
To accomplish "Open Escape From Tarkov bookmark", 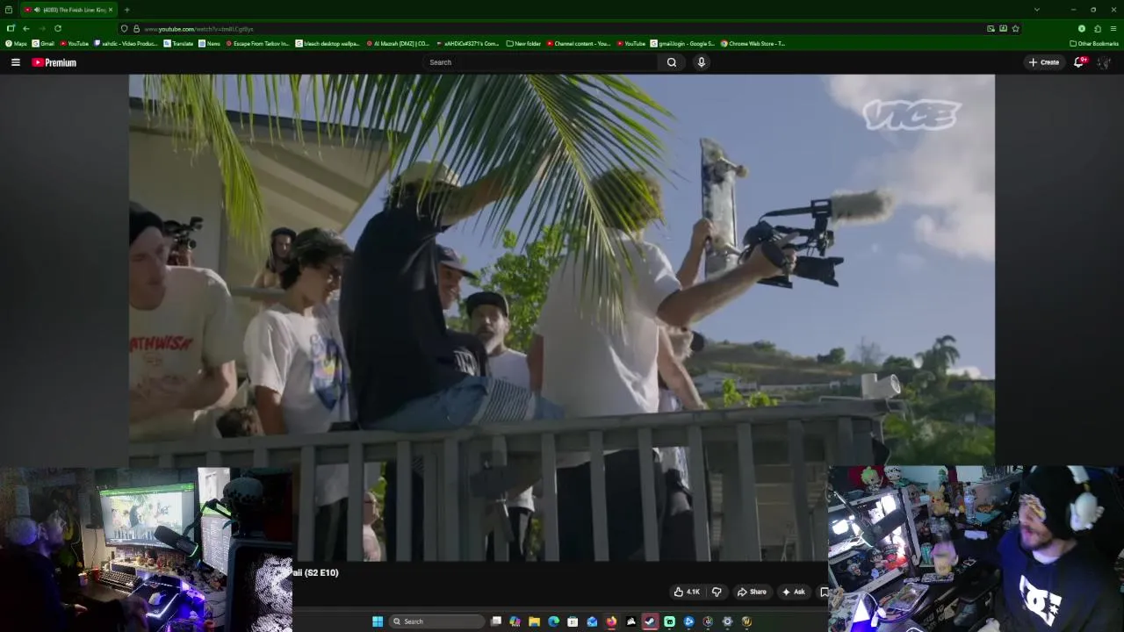I will click(257, 43).
